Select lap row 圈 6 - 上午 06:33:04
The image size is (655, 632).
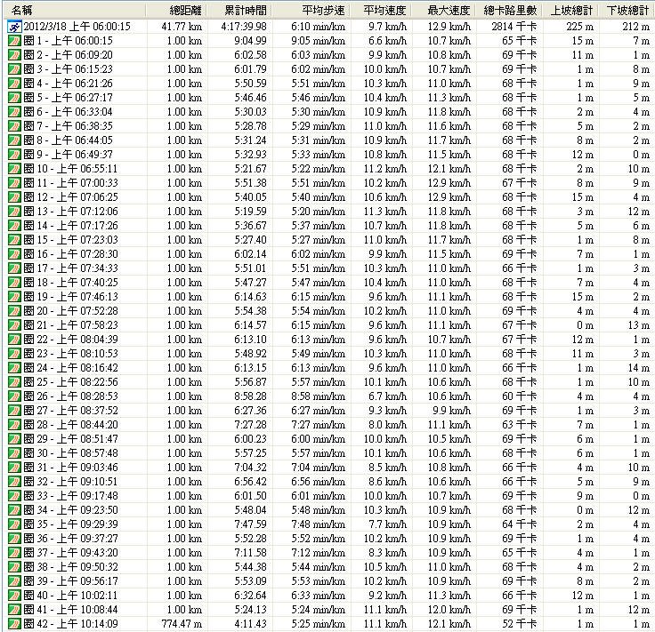(329, 113)
